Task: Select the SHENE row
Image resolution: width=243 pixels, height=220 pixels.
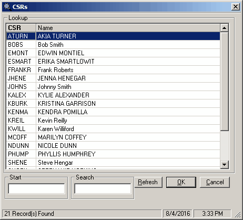Action: [113, 163]
